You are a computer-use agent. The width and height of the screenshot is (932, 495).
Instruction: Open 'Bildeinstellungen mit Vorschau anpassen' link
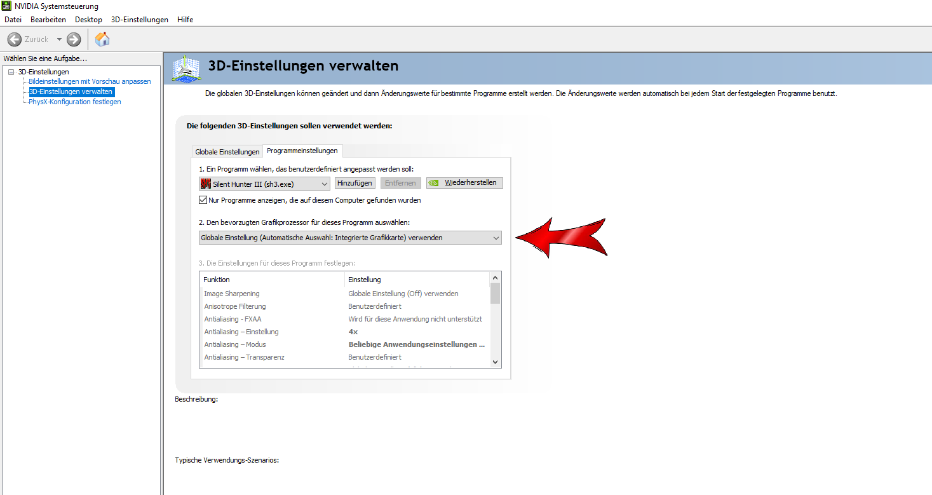(x=90, y=81)
